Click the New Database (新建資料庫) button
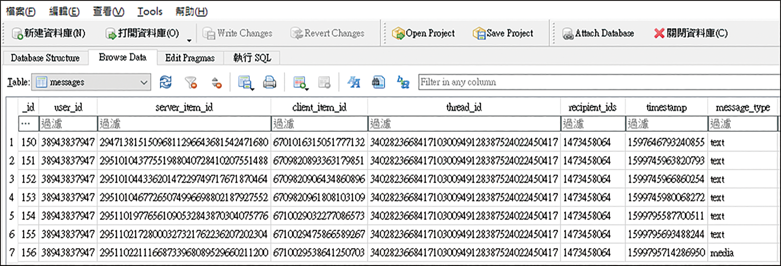This screenshot has height=266, width=781. pos(48,33)
